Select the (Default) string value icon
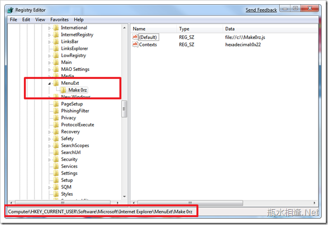 click(x=135, y=38)
